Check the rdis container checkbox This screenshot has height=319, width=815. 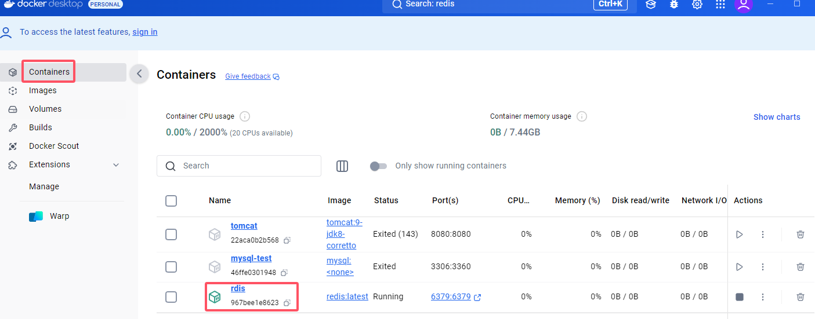pyautogui.click(x=171, y=297)
